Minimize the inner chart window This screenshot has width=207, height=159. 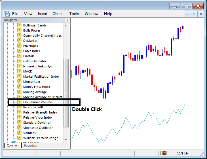tap(187, 14)
